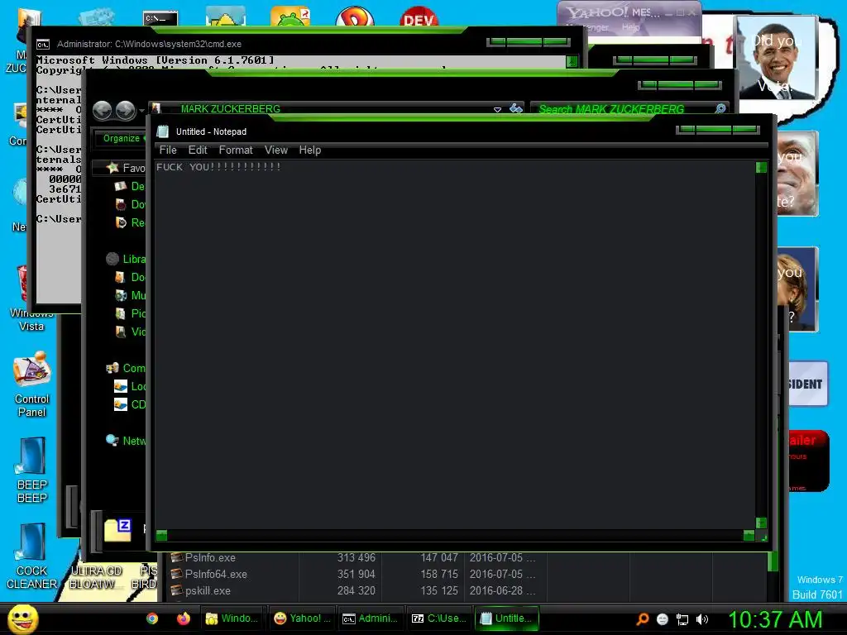Click packed size 158 715
The image size is (847, 635).
439,574
